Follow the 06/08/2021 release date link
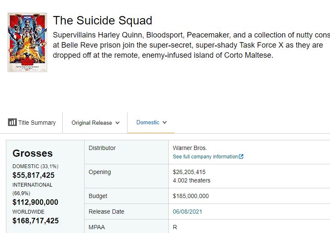 pyautogui.click(x=187, y=212)
